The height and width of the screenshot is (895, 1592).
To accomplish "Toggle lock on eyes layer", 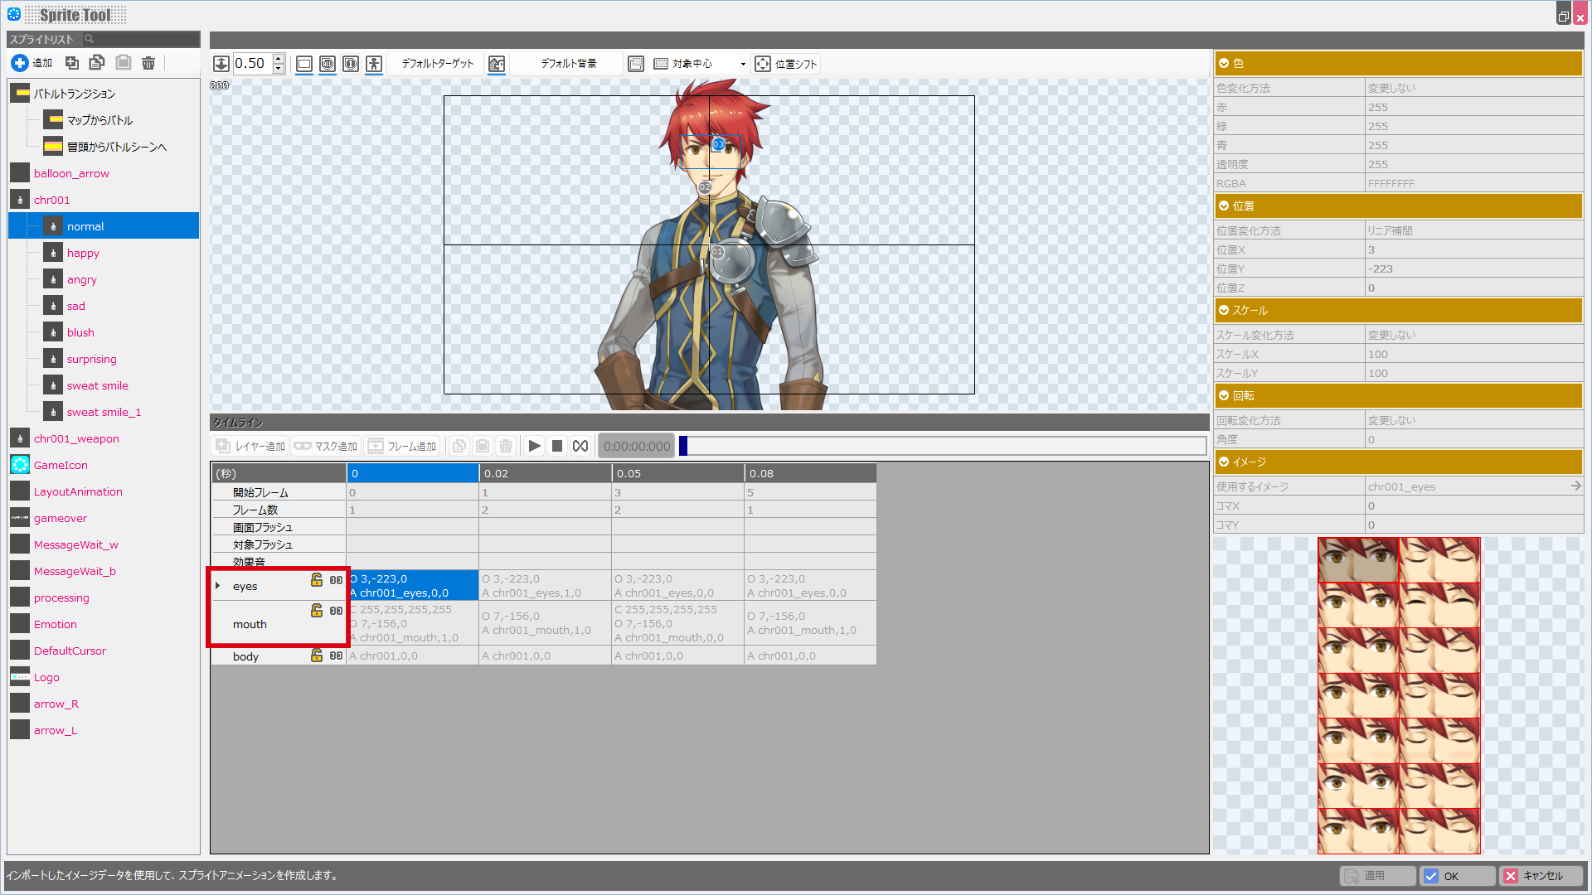I will click(x=316, y=580).
